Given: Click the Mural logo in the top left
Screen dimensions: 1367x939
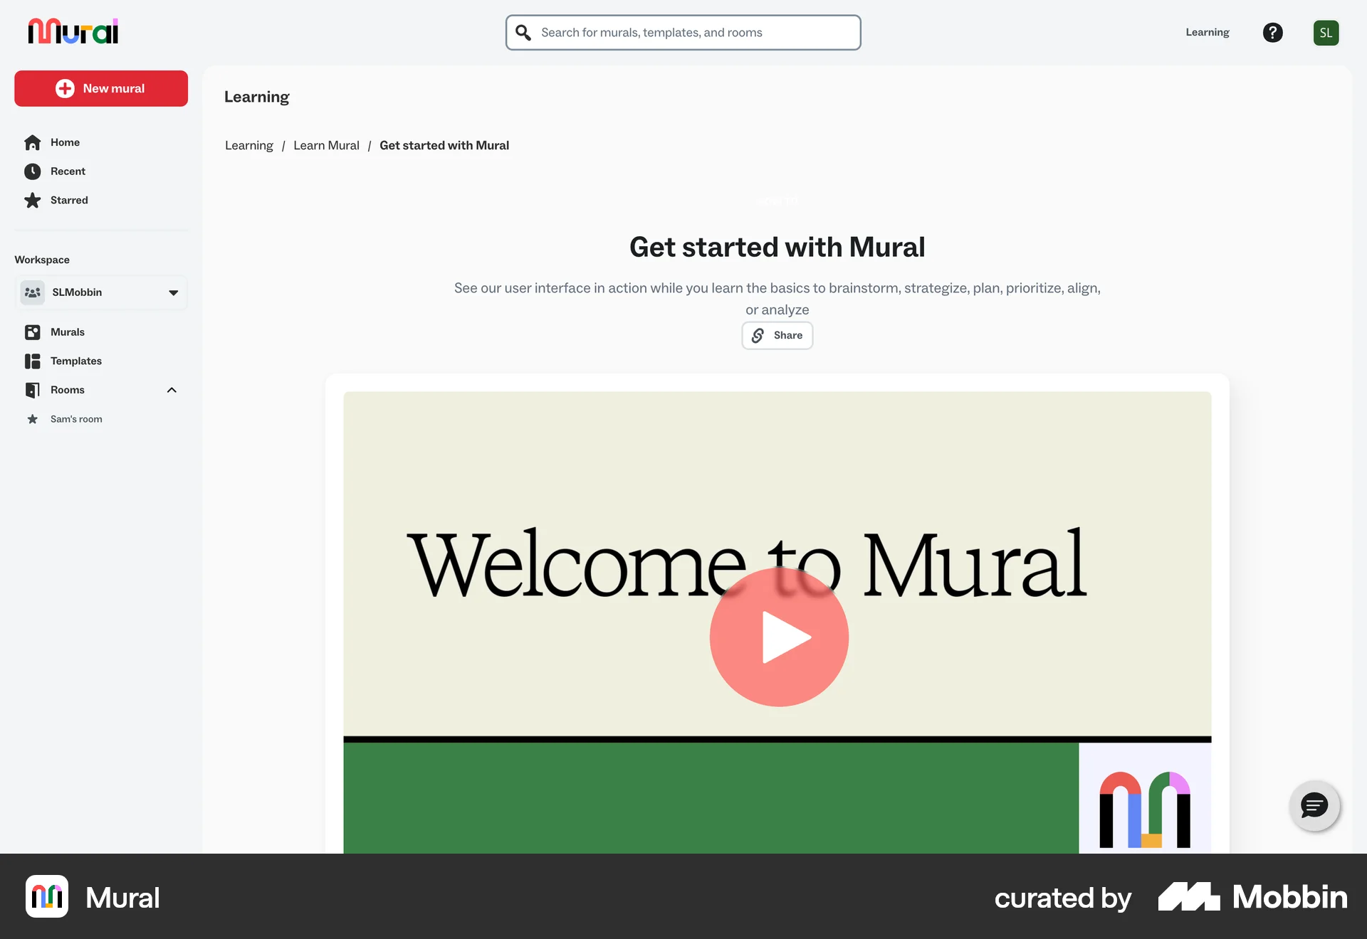Looking at the screenshot, I should coord(72,31).
